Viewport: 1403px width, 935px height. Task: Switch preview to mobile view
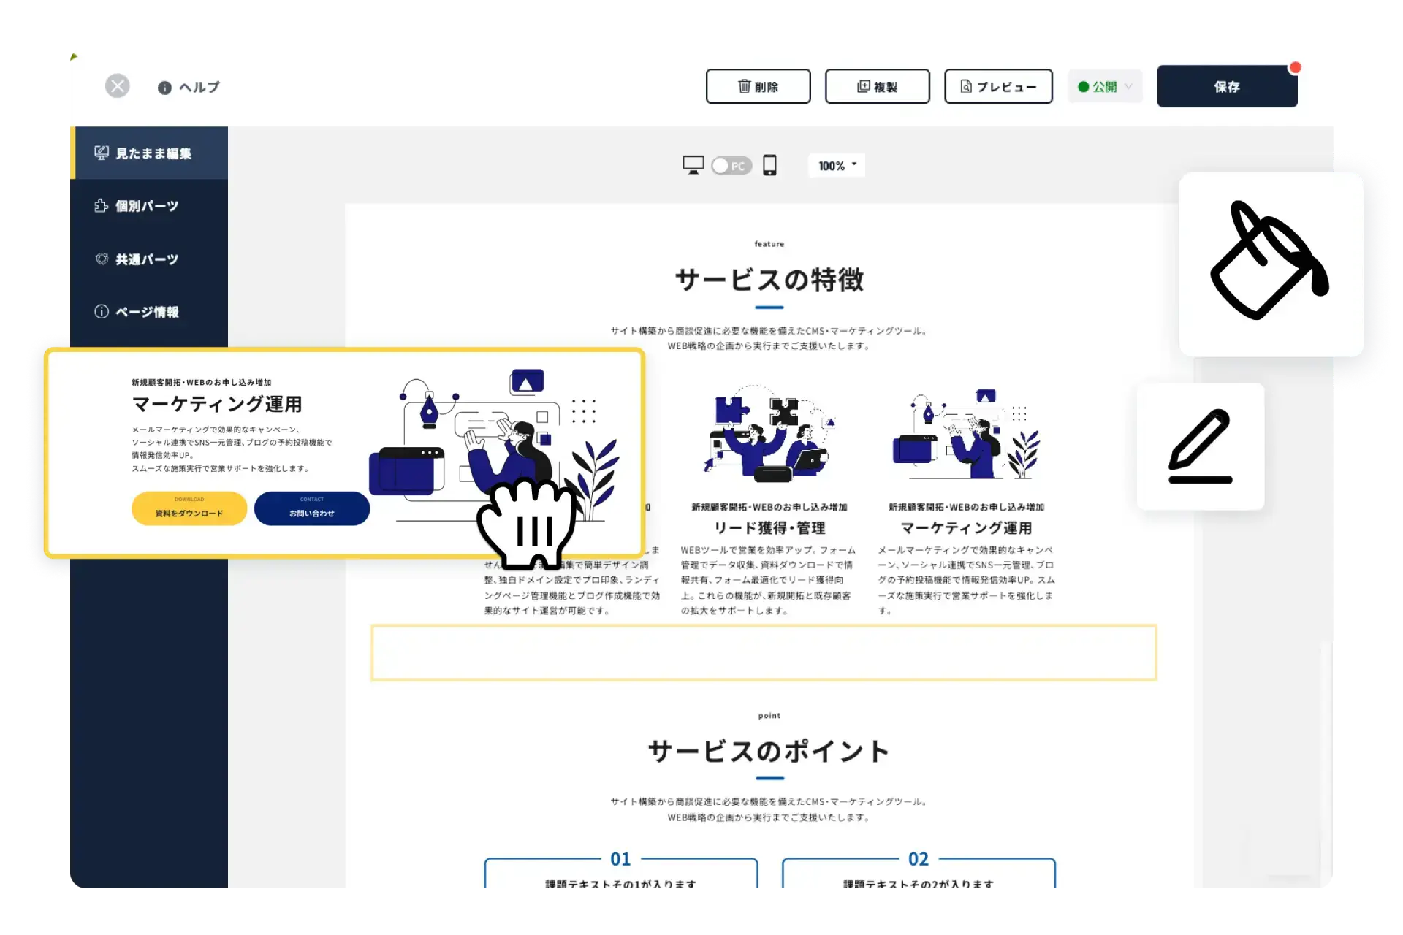pyautogui.click(x=769, y=165)
